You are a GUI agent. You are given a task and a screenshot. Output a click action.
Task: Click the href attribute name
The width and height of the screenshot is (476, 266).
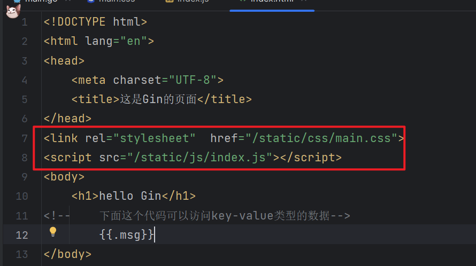click(224, 138)
